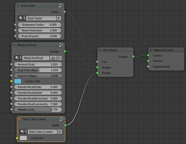Click the Material Output Surface socket

[148, 55]
